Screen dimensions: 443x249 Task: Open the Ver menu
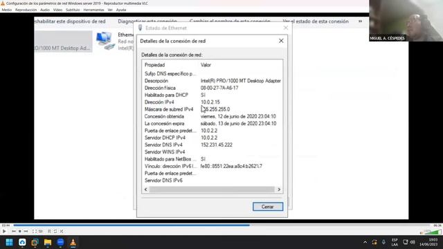click(x=110, y=10)
